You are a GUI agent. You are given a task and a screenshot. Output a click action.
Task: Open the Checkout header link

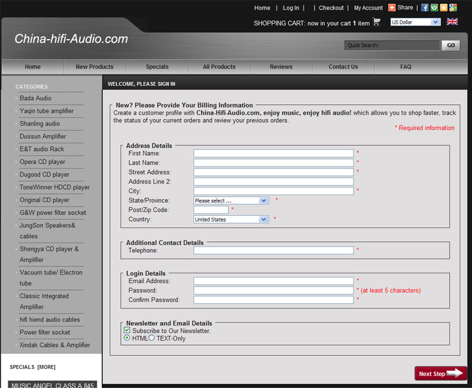pos(331,8)
